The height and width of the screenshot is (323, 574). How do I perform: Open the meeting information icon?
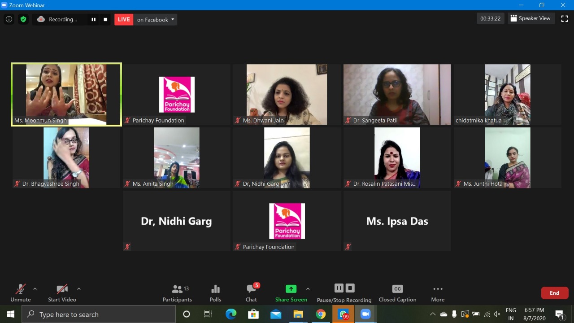pos(9,19)
